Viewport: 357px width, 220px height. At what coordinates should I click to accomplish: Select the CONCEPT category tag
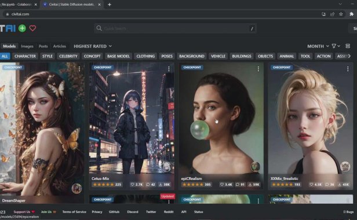(x=92, y=56)
